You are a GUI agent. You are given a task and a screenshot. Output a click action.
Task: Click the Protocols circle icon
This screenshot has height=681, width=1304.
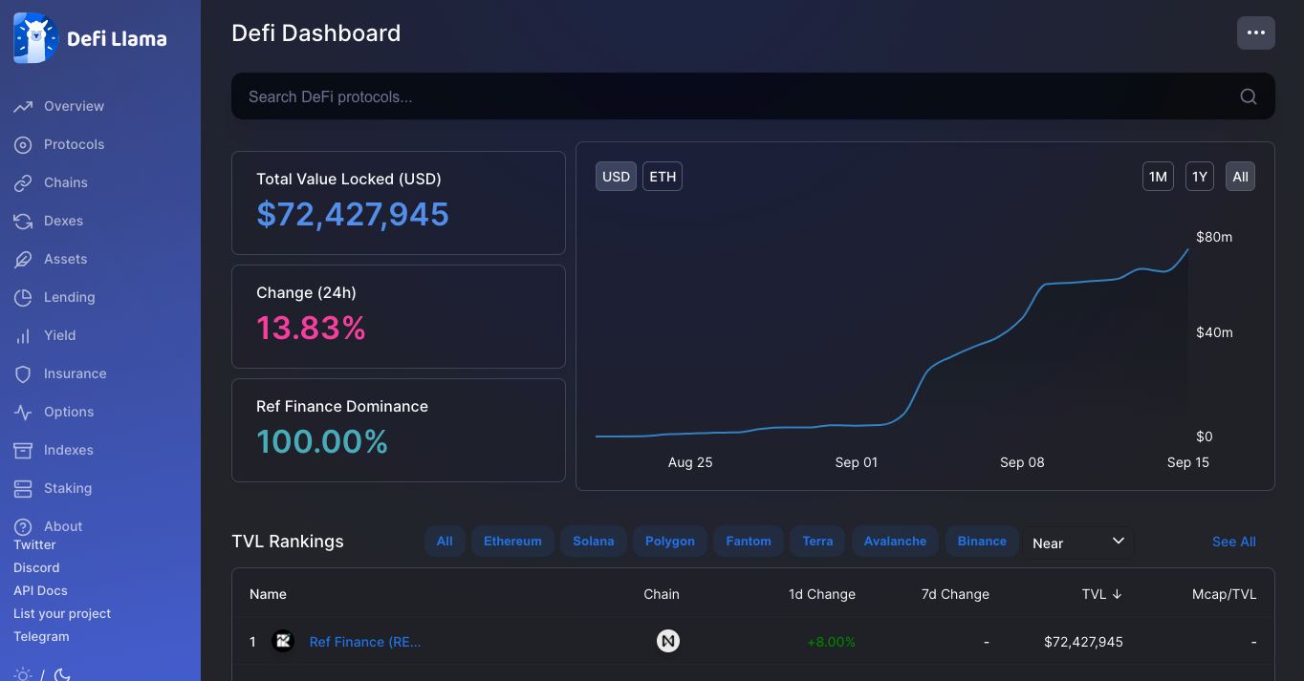coord(23,144)
